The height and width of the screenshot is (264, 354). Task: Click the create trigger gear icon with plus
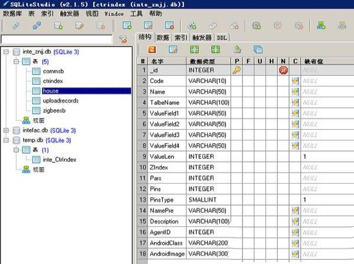[257, 25]
